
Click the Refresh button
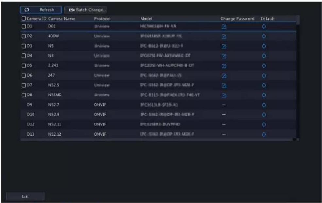[41, 10]
